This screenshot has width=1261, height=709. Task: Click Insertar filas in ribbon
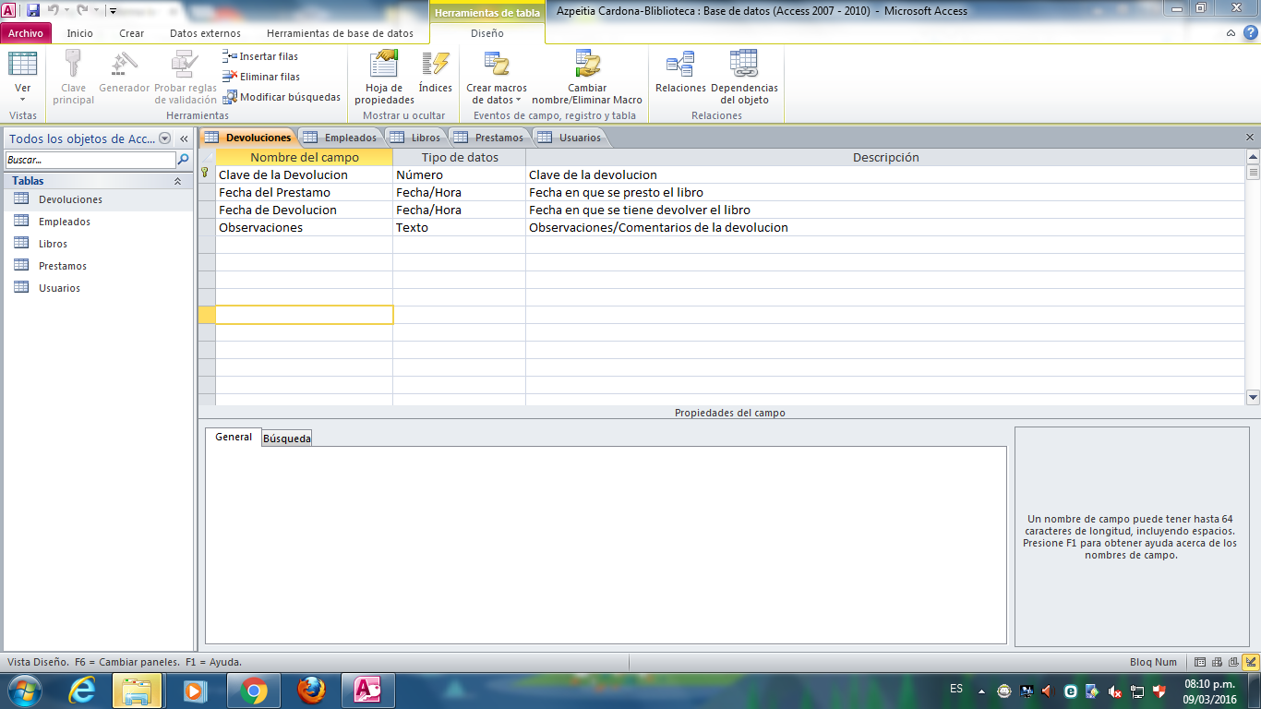click(x=261, y=56)
